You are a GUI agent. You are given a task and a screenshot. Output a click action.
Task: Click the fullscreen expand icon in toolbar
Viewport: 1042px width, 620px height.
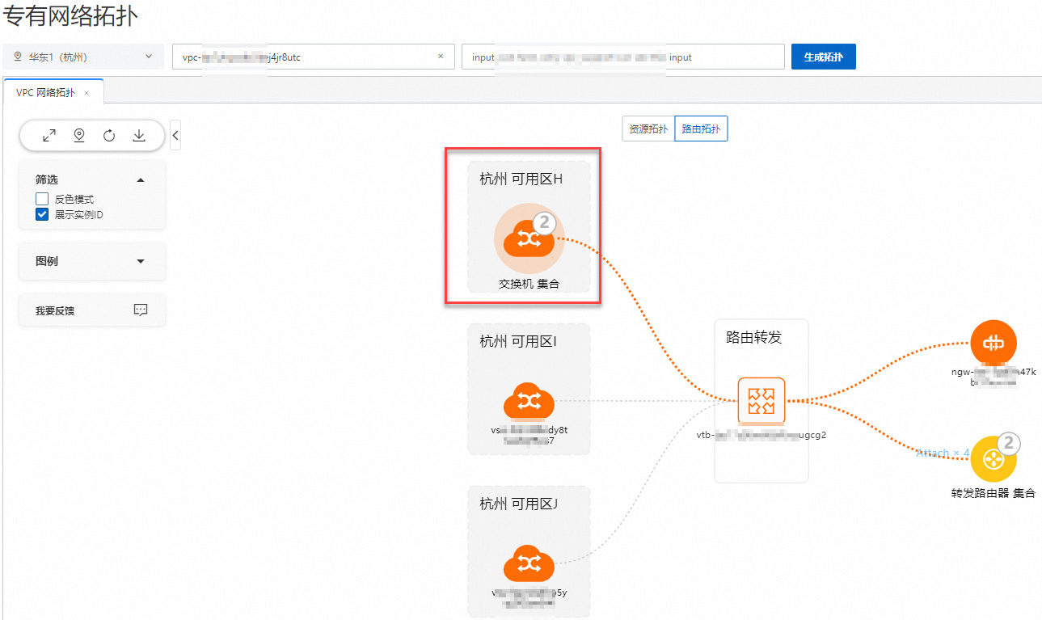(x=49, y=136)
